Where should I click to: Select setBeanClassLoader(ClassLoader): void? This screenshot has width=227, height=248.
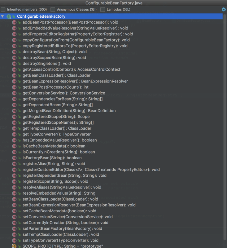(x=60, y=199)
